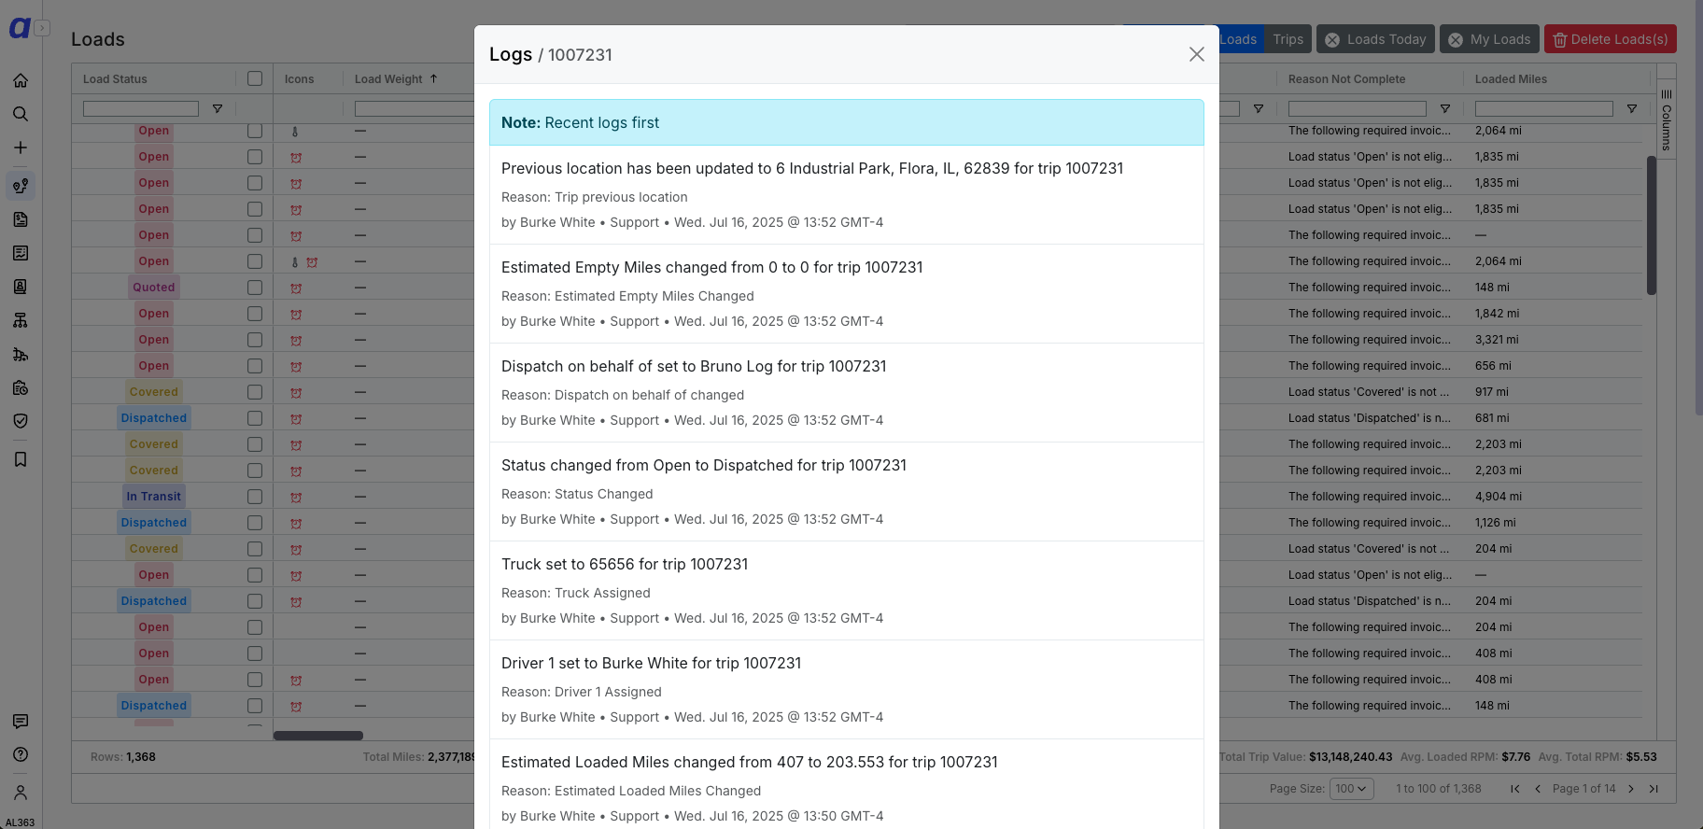Check the box for the In Transit row
The image size is (1703, 829).
pos(255,497)
